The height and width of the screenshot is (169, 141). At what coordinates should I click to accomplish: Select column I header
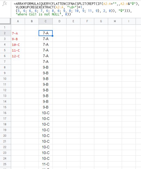(x=129, y=21)
